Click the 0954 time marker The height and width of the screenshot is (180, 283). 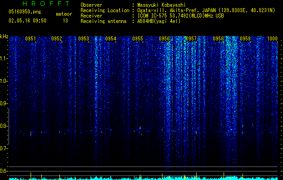(111, 39)
